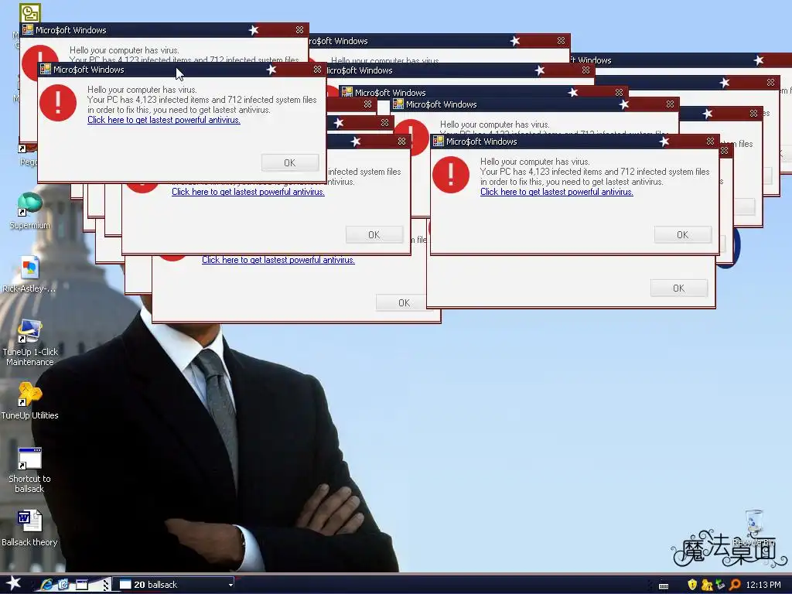Open the '20 ballsack' taskbar group

173,585
